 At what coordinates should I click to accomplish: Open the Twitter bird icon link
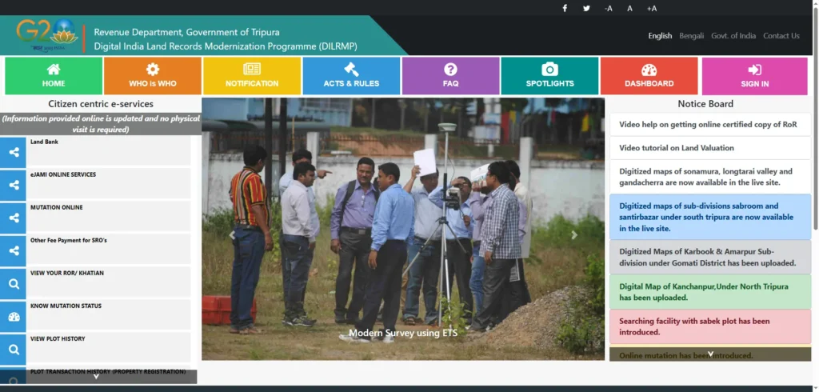586,8
